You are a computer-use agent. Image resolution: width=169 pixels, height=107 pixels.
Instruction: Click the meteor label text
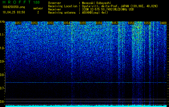(38, 8)
